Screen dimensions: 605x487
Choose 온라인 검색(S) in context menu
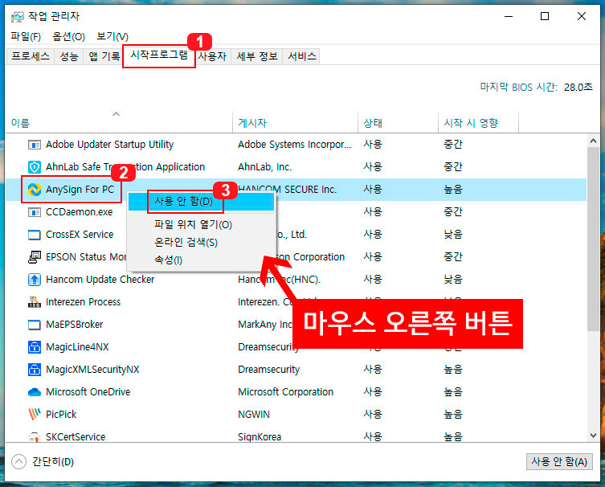pyautogui.click(x=201, y=243)
